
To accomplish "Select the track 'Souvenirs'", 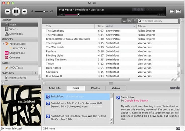I will (x=109, y=72).
